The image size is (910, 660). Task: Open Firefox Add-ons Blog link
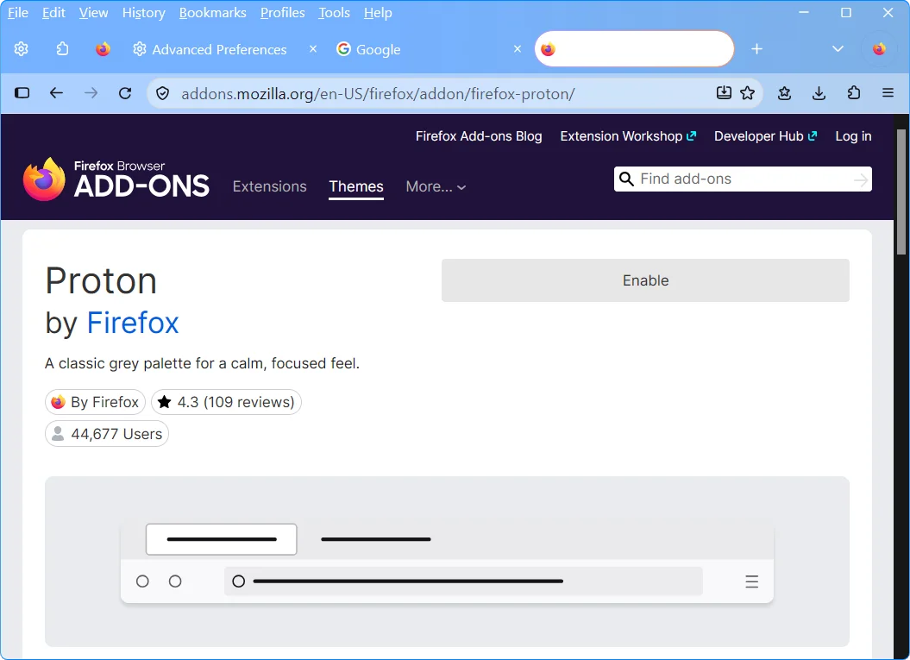tap(479, 136)
